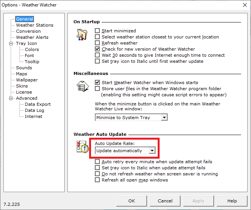Click the script errors warning note
The image size is (251, 210).
click(x=164, y=95)
